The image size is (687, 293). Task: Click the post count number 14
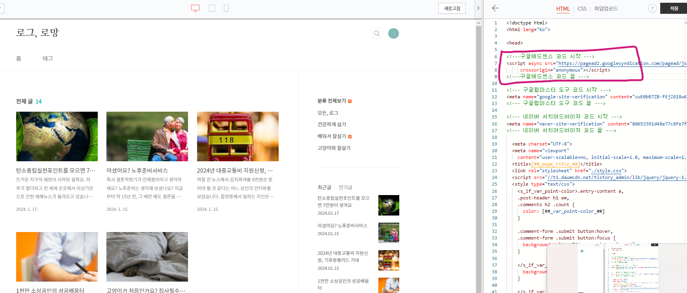tap(39, 101)
